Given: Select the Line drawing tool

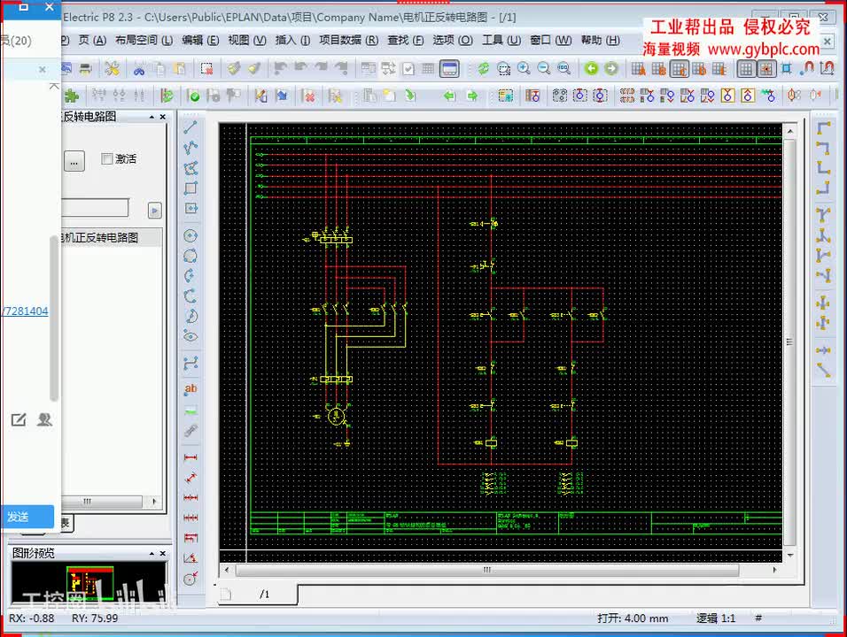Looking at the screenshot, I should (190, 127).
